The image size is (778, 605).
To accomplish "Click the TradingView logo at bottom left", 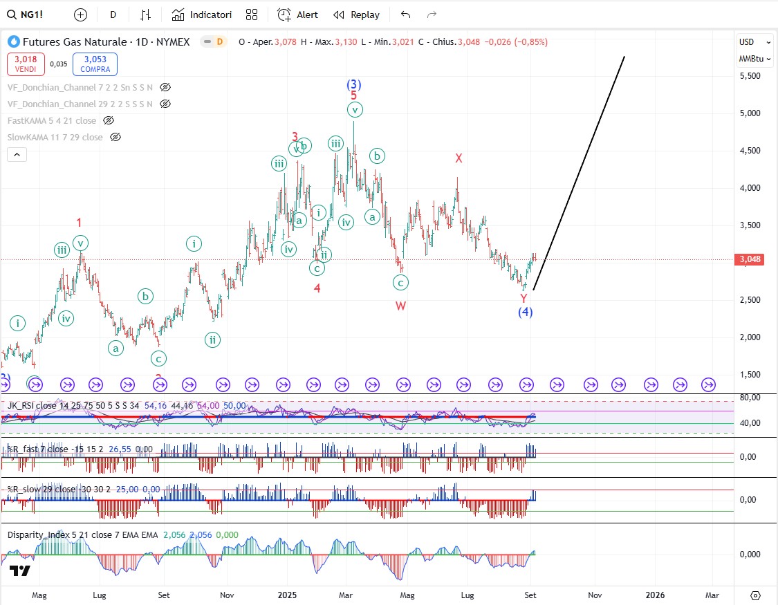I will (20, 570).
